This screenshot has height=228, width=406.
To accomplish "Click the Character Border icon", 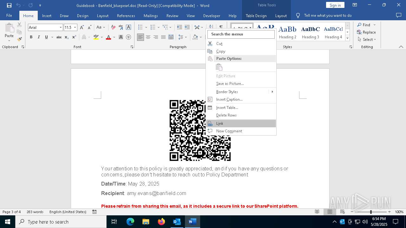I will 128,27.
